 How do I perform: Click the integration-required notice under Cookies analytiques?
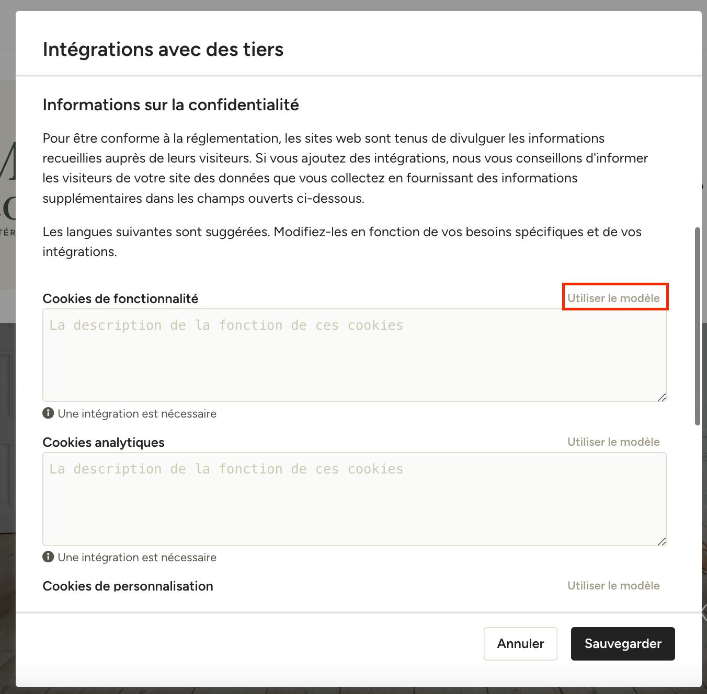(x=137, y=557)
